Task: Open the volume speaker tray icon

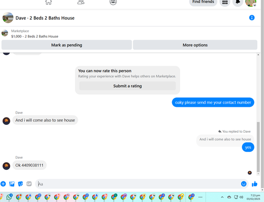Action: [x=241, y=197]
